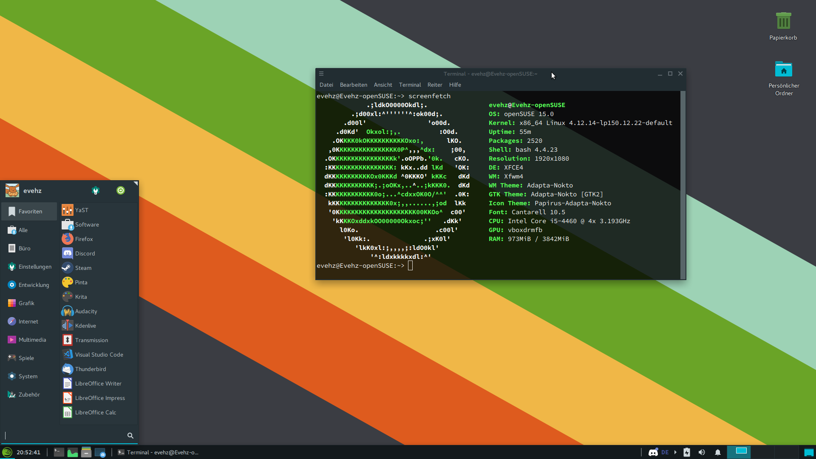Viewport: 816px width, 459px height.
Task: Select the Büro category
Action: (x=29, y=248)
